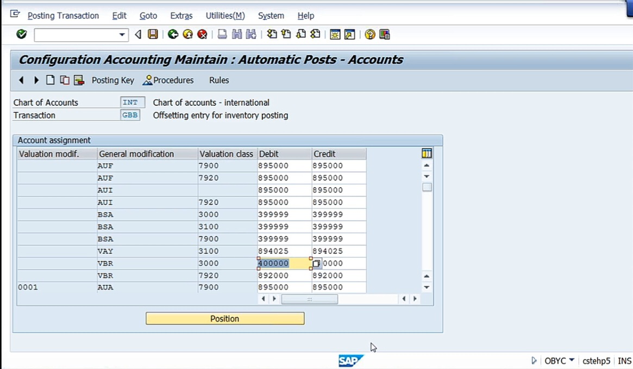Click the green checkmark Enter icon
The width and height of the screenshot is (633, 369).
point(21,34)
